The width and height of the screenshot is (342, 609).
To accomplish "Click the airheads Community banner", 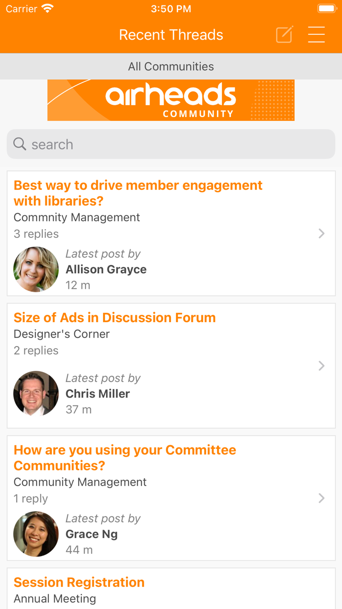I will [171, 99].
